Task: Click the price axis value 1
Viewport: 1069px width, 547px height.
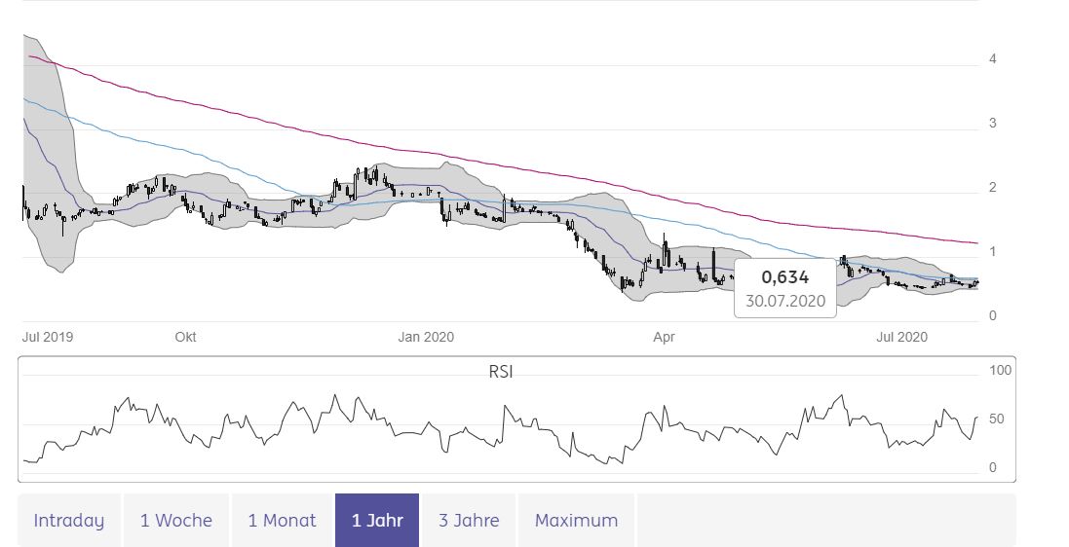Action: [992, 251]
